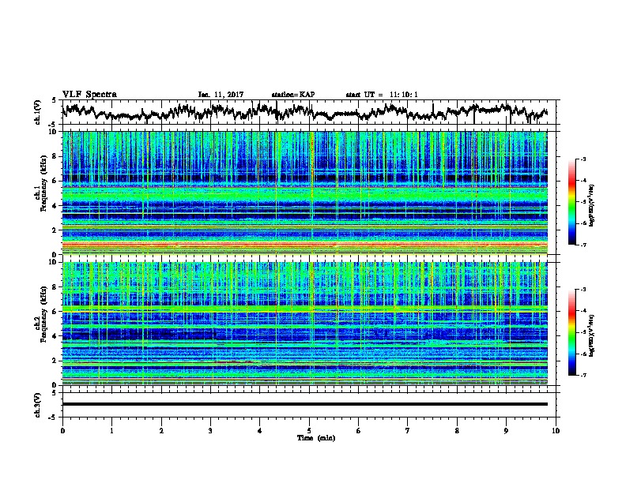Click the "6" tick on the time axis

coord(358,431)
